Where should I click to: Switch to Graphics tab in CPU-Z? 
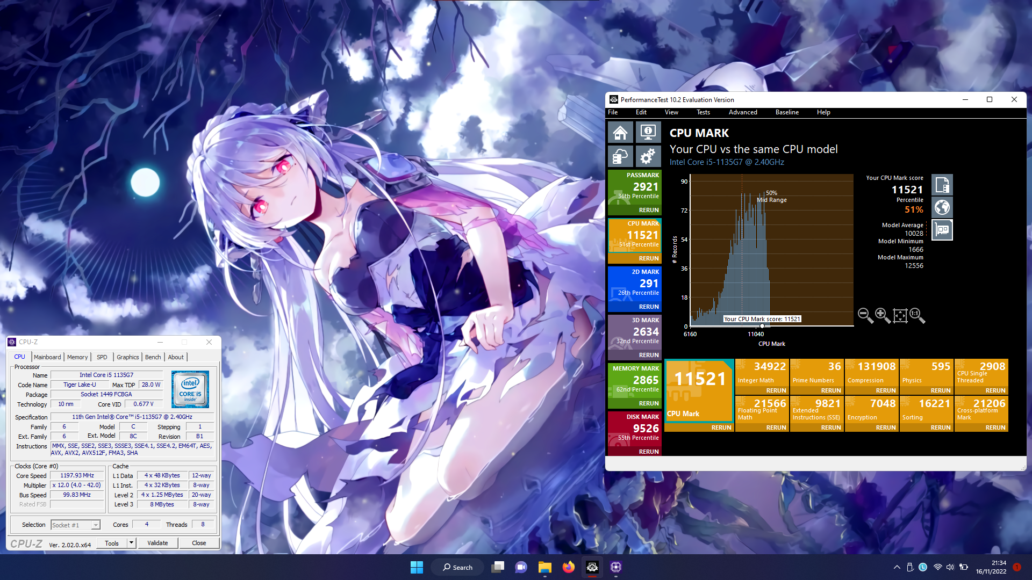point(128,357)
